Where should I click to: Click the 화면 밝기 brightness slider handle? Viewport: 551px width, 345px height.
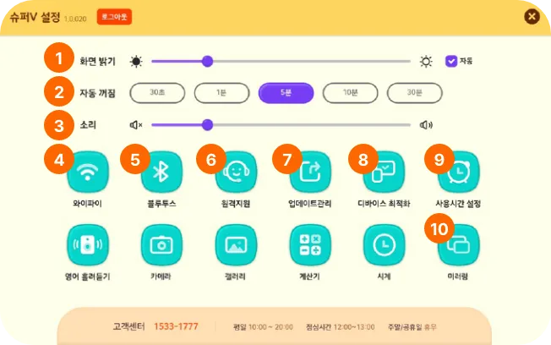tap(208, 61)
